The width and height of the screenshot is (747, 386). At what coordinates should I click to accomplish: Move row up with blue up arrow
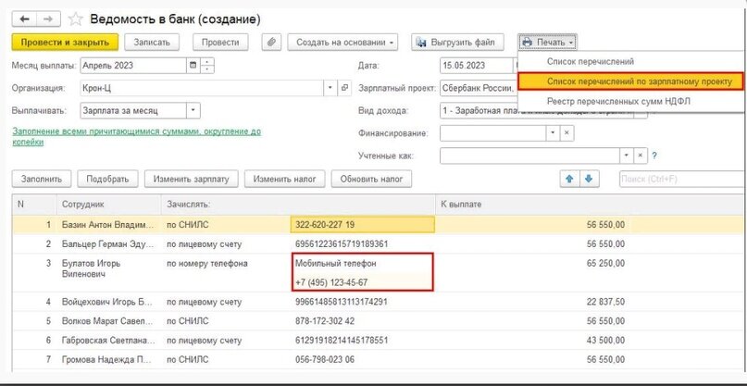pos(569,180)
